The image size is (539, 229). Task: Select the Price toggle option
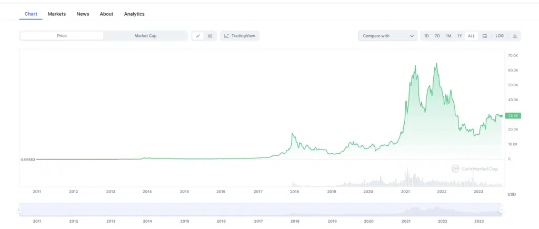(62, 36)
